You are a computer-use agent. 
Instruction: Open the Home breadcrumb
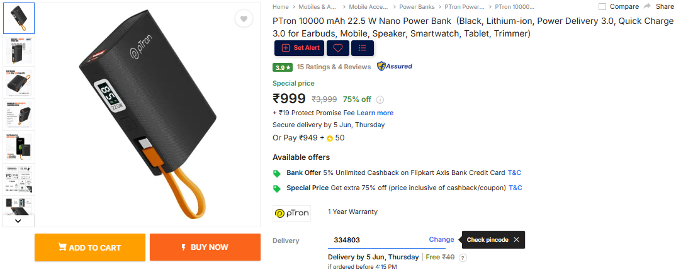(x=280, y=7)
